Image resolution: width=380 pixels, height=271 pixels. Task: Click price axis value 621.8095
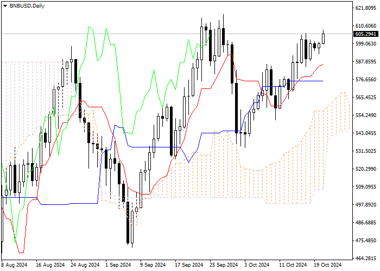(365, 8)
